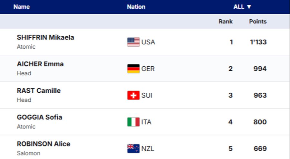
Task: Open the ALL filter dropdown
Action: tap(242, 7)
